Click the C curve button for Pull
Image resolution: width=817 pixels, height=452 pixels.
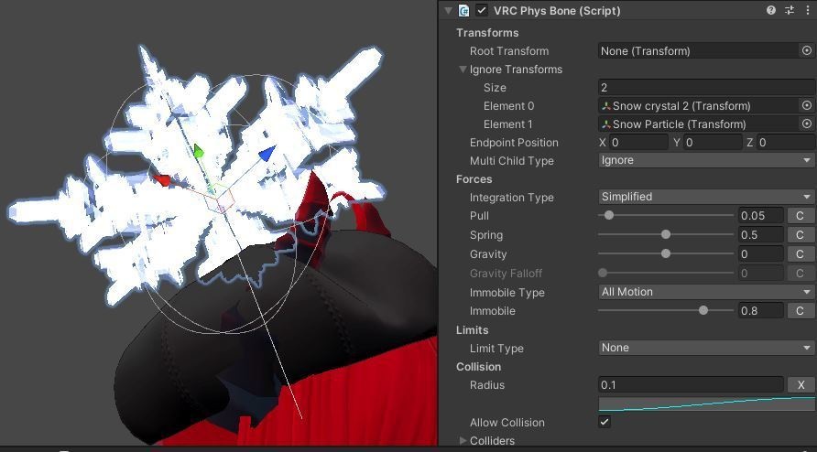(801, 216)
